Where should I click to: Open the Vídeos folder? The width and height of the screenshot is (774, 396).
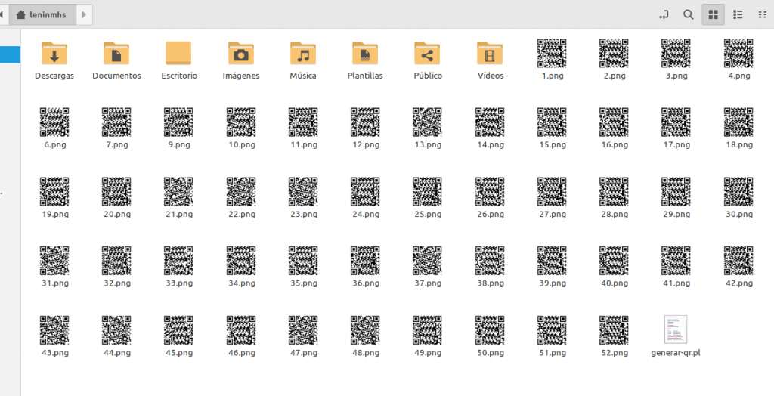click(x=490, y=54)
